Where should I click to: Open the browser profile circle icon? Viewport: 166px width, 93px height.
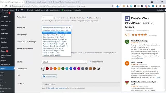152,2
